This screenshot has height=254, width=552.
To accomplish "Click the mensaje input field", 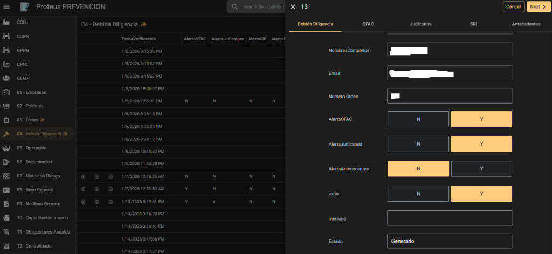I will [450, 218].
